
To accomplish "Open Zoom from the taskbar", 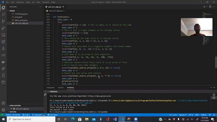I will point(136,119).
